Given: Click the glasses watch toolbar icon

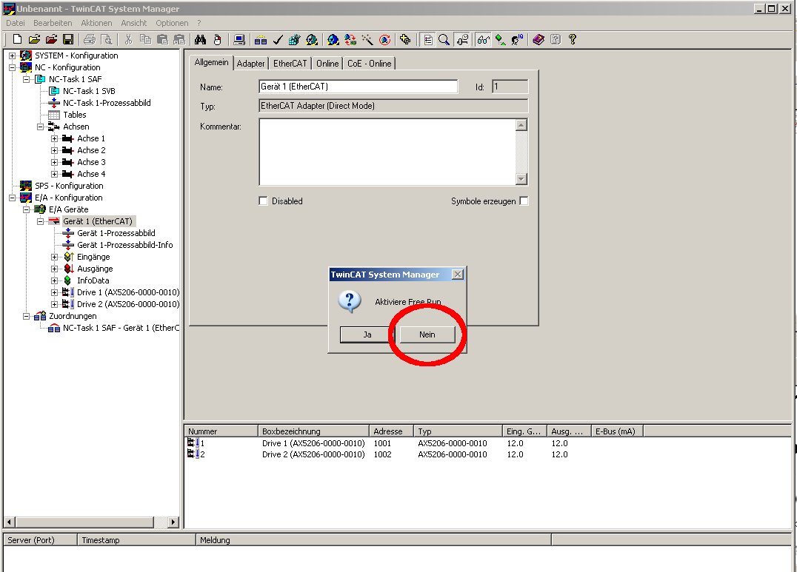Looking at the screenshot, I should (x=484, y=40).
